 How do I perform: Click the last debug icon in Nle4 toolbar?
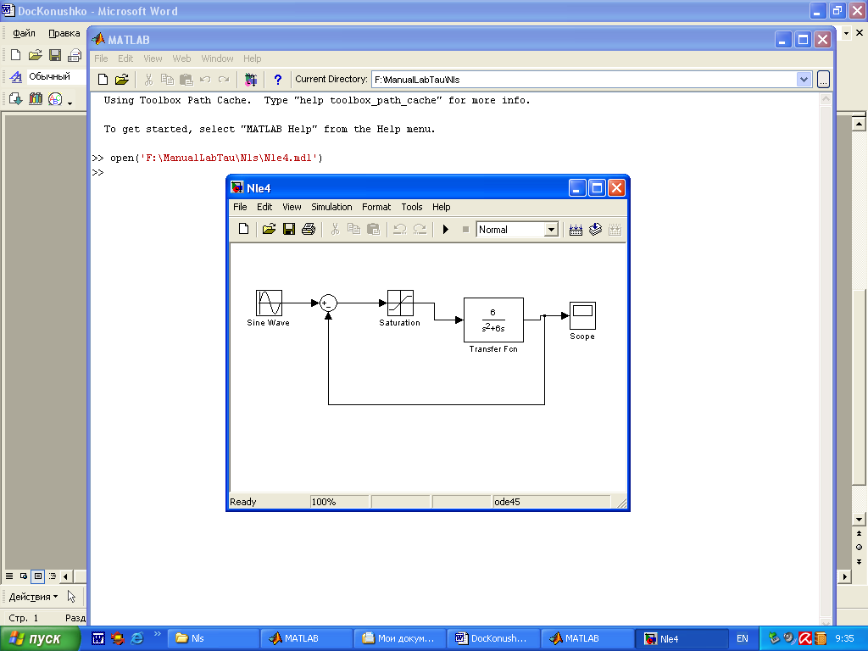pos(615,230)
